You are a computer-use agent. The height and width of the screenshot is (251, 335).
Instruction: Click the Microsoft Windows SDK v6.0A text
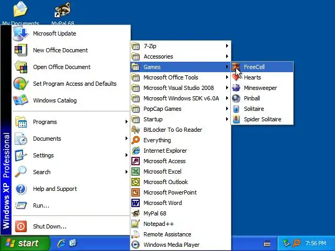pyautogui.click(x=181, y=98)
